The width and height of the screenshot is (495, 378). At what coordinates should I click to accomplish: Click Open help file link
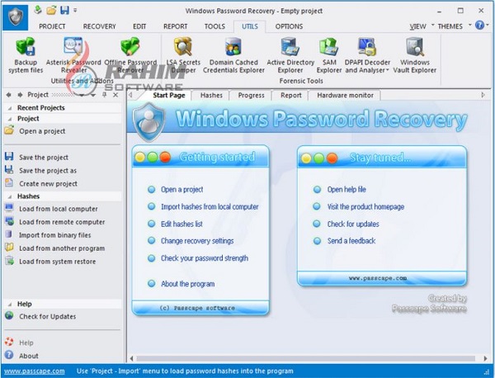[x=346, y=190]
